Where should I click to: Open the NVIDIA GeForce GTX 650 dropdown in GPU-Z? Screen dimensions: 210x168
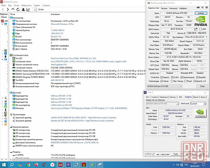pyautogui.click(x=165, y=86)
